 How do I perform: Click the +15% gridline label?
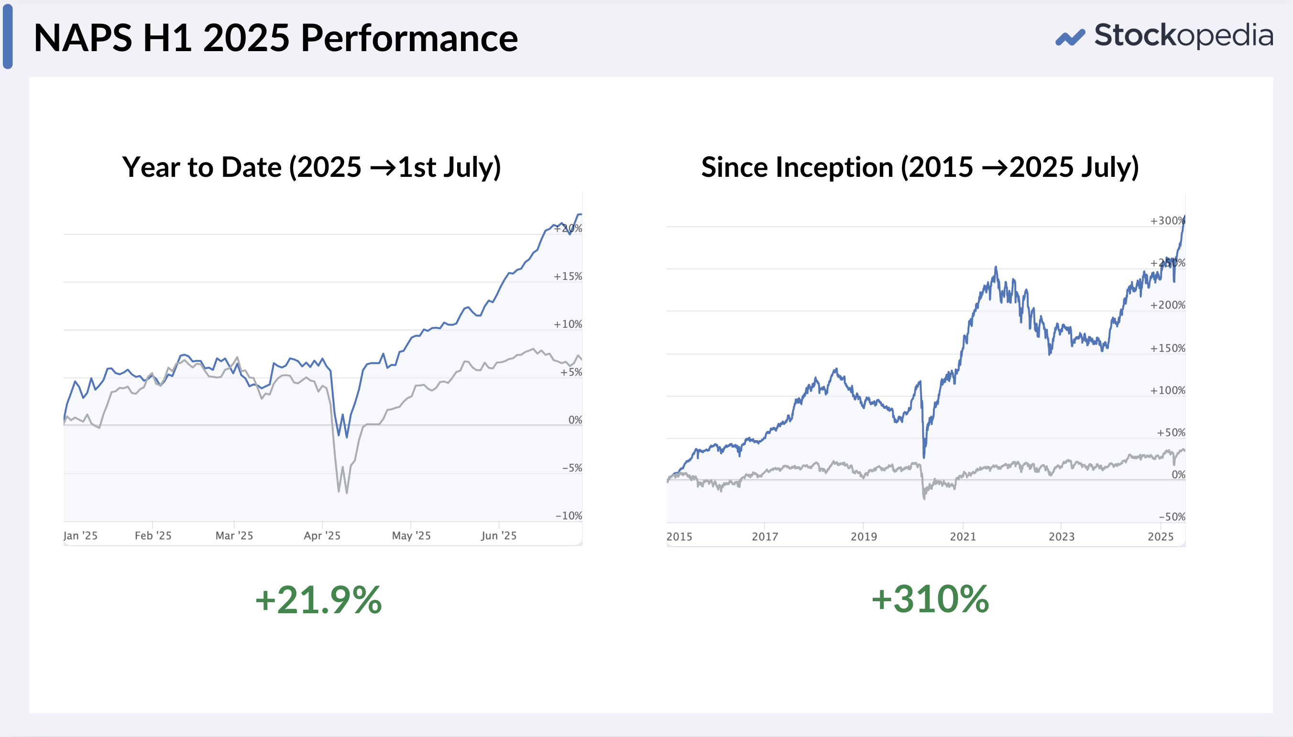click(x=568, y=276)
